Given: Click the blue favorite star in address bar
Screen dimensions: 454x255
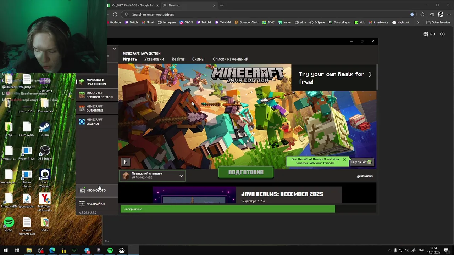Looking at the screenshot, I should coord(412,15).
